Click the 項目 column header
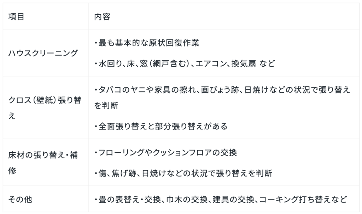 coord(16,17)
